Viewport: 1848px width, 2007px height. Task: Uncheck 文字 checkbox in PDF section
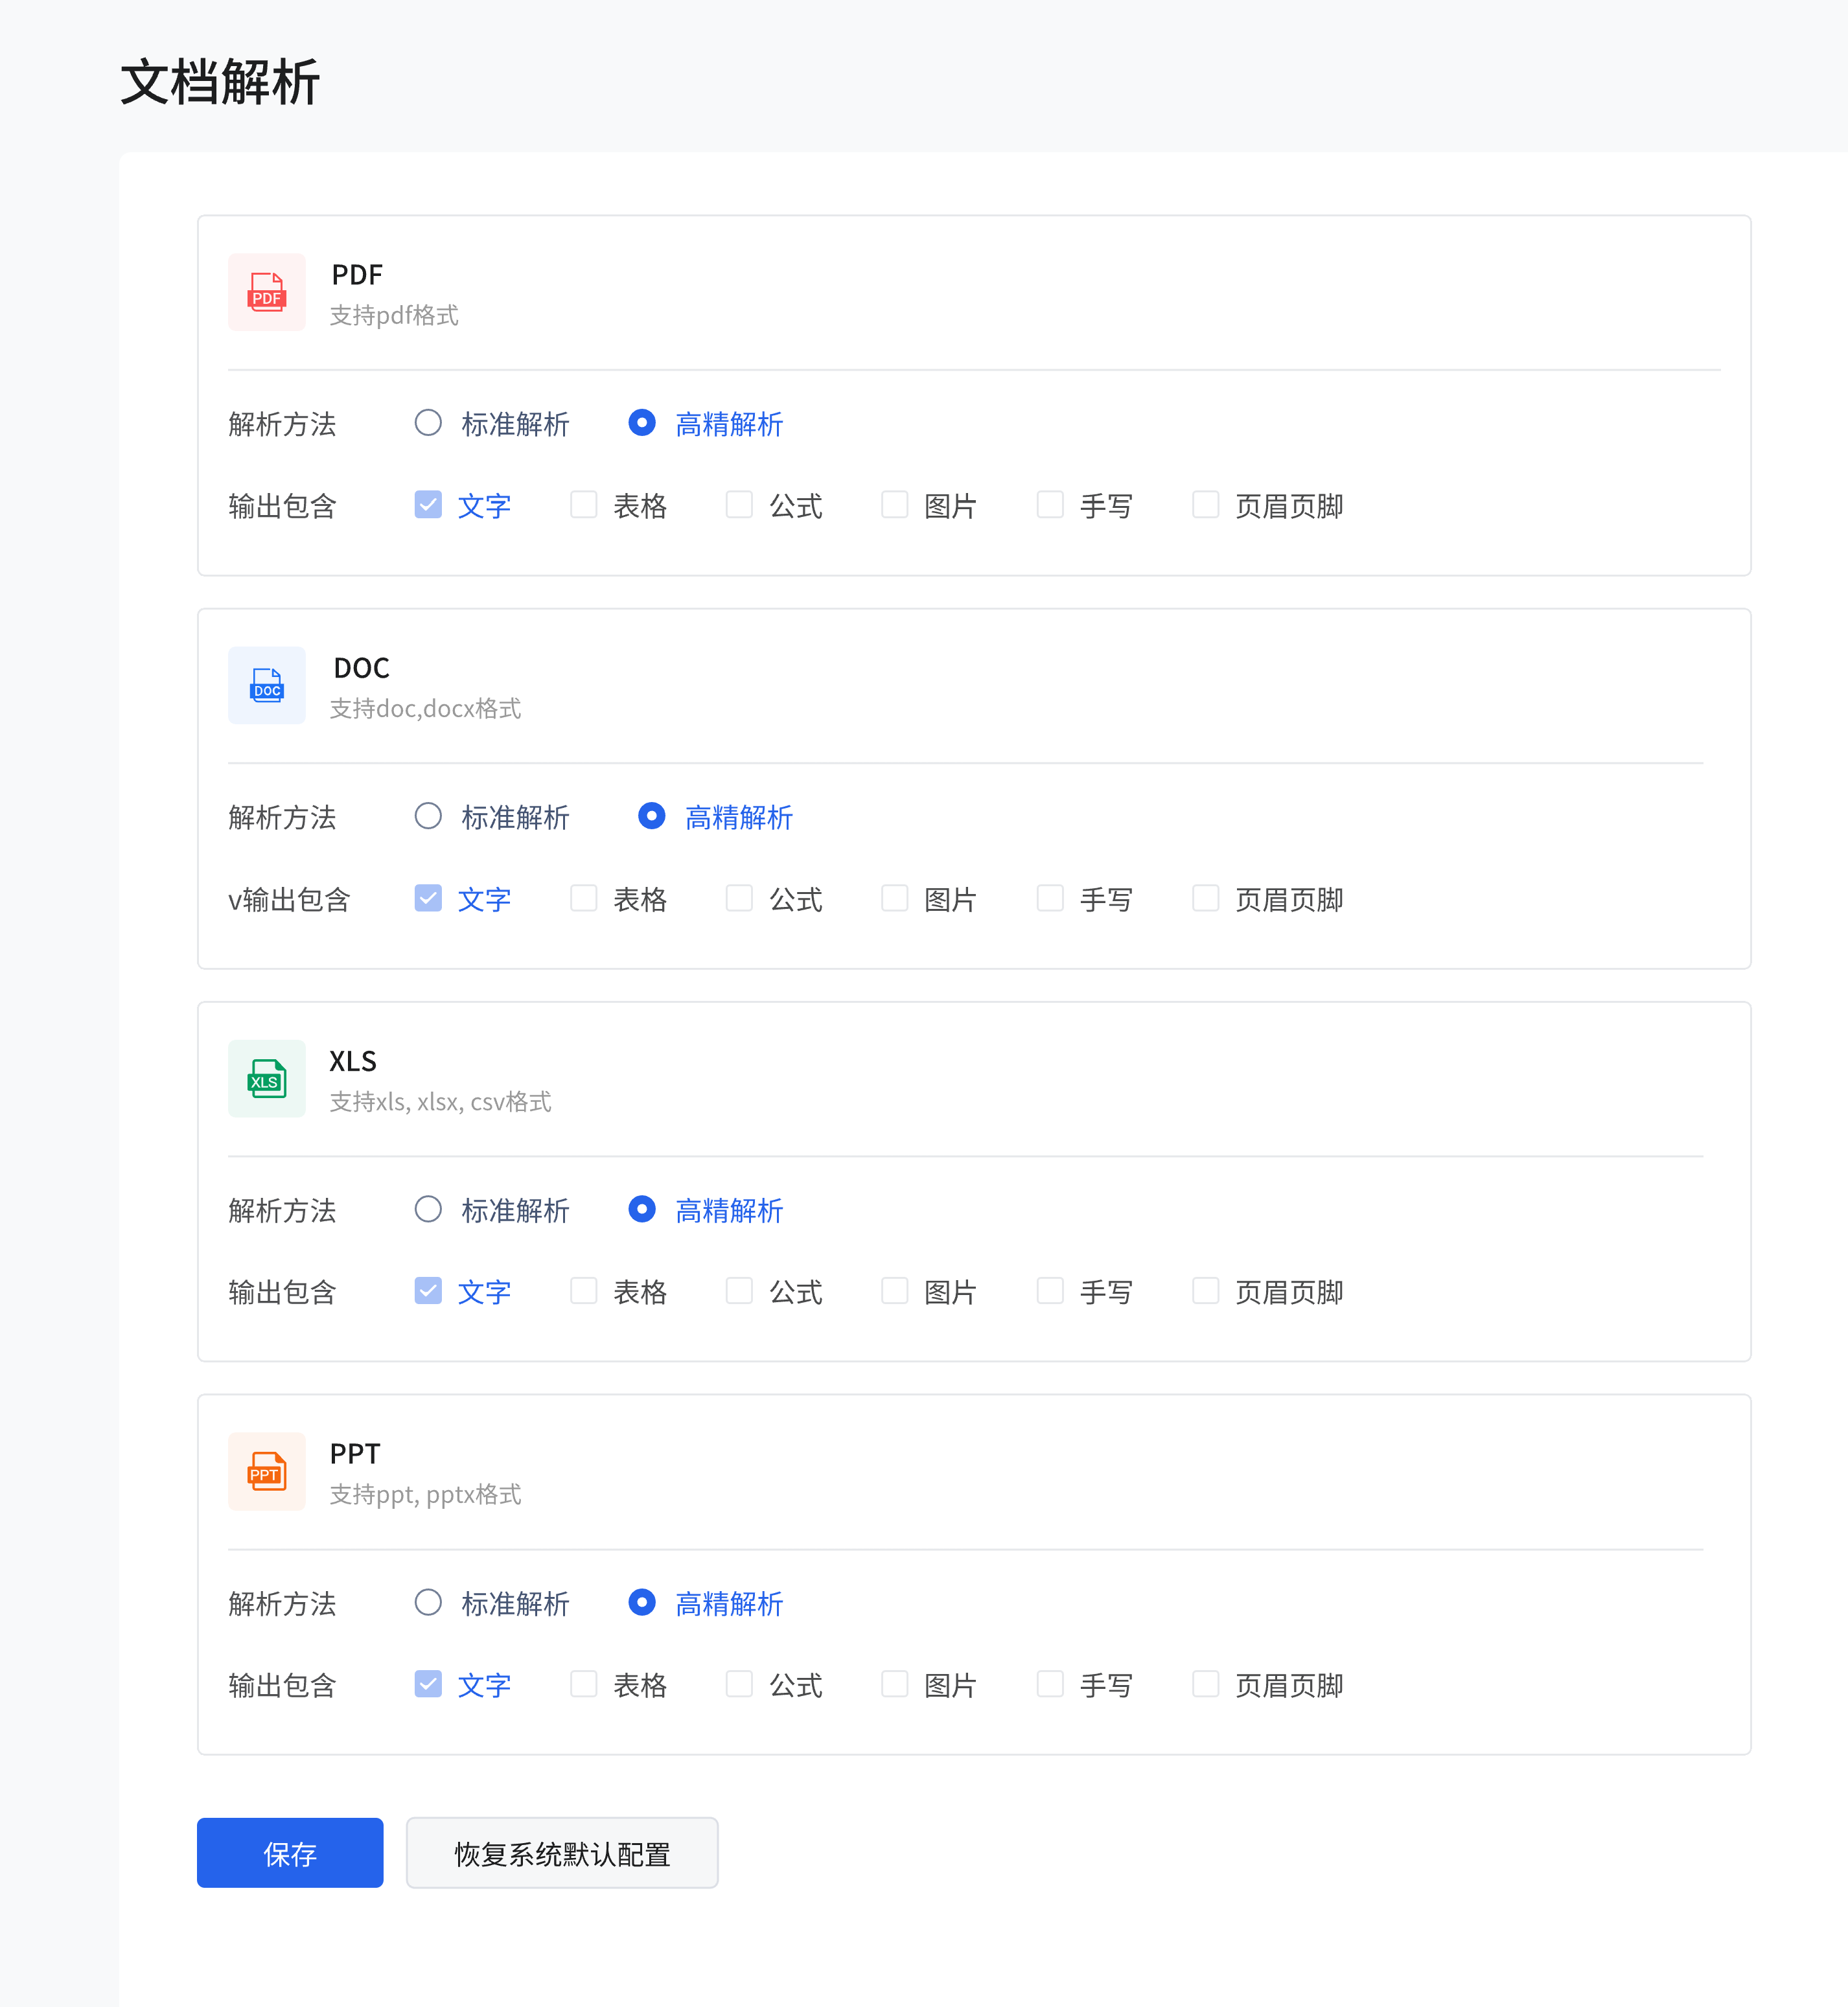(x=428, y=505)
